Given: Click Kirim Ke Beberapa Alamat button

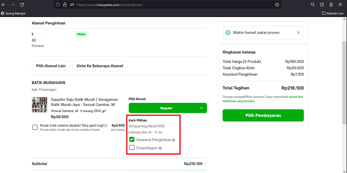Looking at the screenshot, I should pyautogui.click(x=100, y=66).
